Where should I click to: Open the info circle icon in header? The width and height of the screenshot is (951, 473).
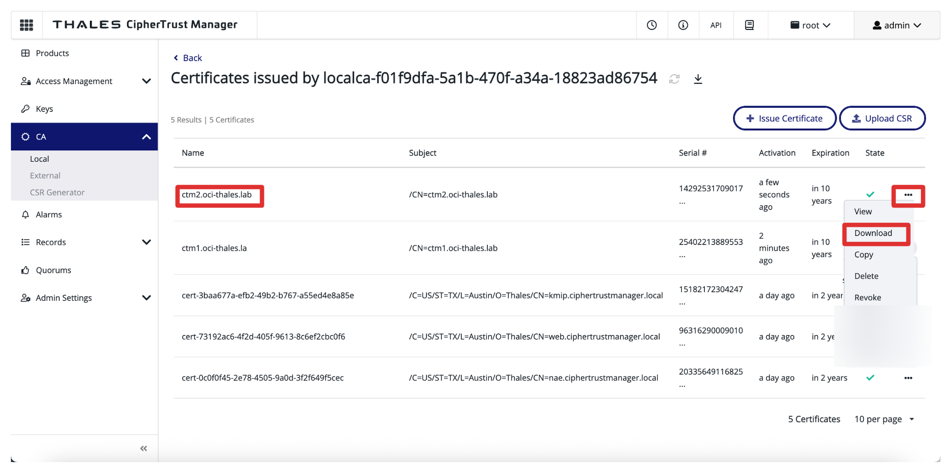683,25
